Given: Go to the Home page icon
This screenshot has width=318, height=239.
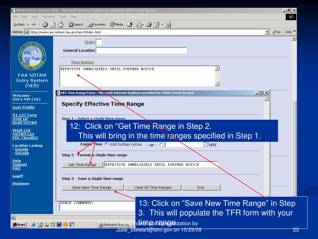Looking at the screenshot, I should pos(61,25).
